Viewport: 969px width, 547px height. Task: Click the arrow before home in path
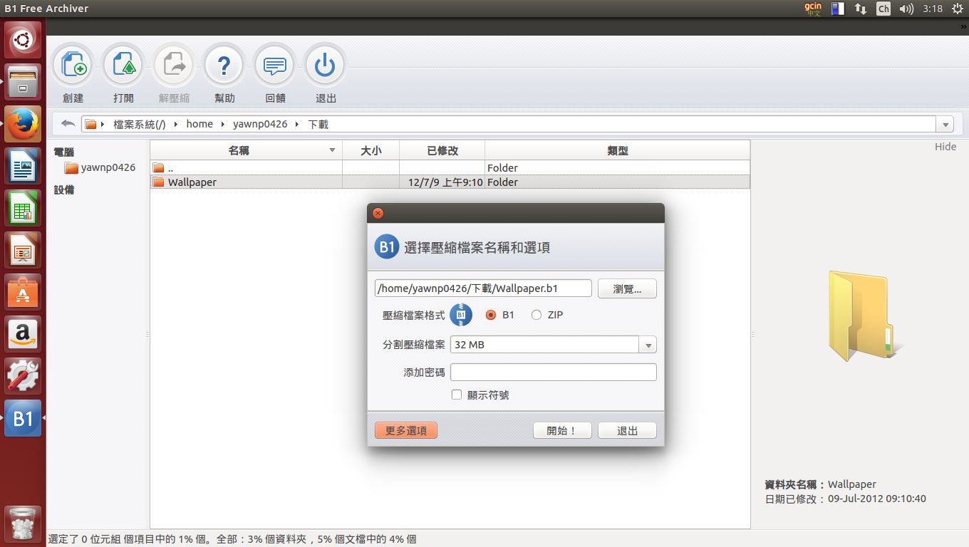[177, 125]
